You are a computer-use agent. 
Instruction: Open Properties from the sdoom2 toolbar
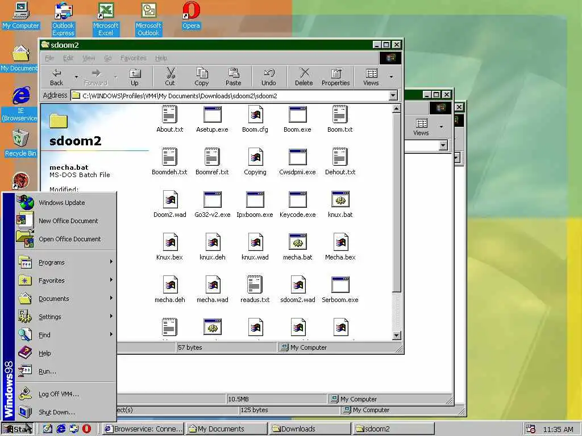(335, 77)
